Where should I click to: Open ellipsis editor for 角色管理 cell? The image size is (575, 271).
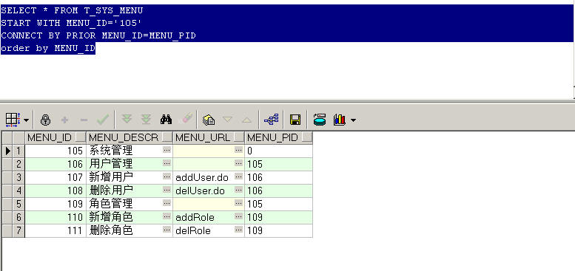coord(167,203)
